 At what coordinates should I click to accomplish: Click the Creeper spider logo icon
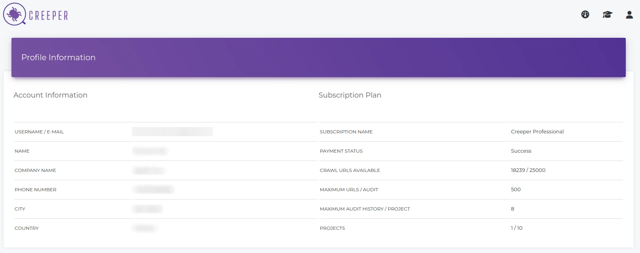point(15,14)
